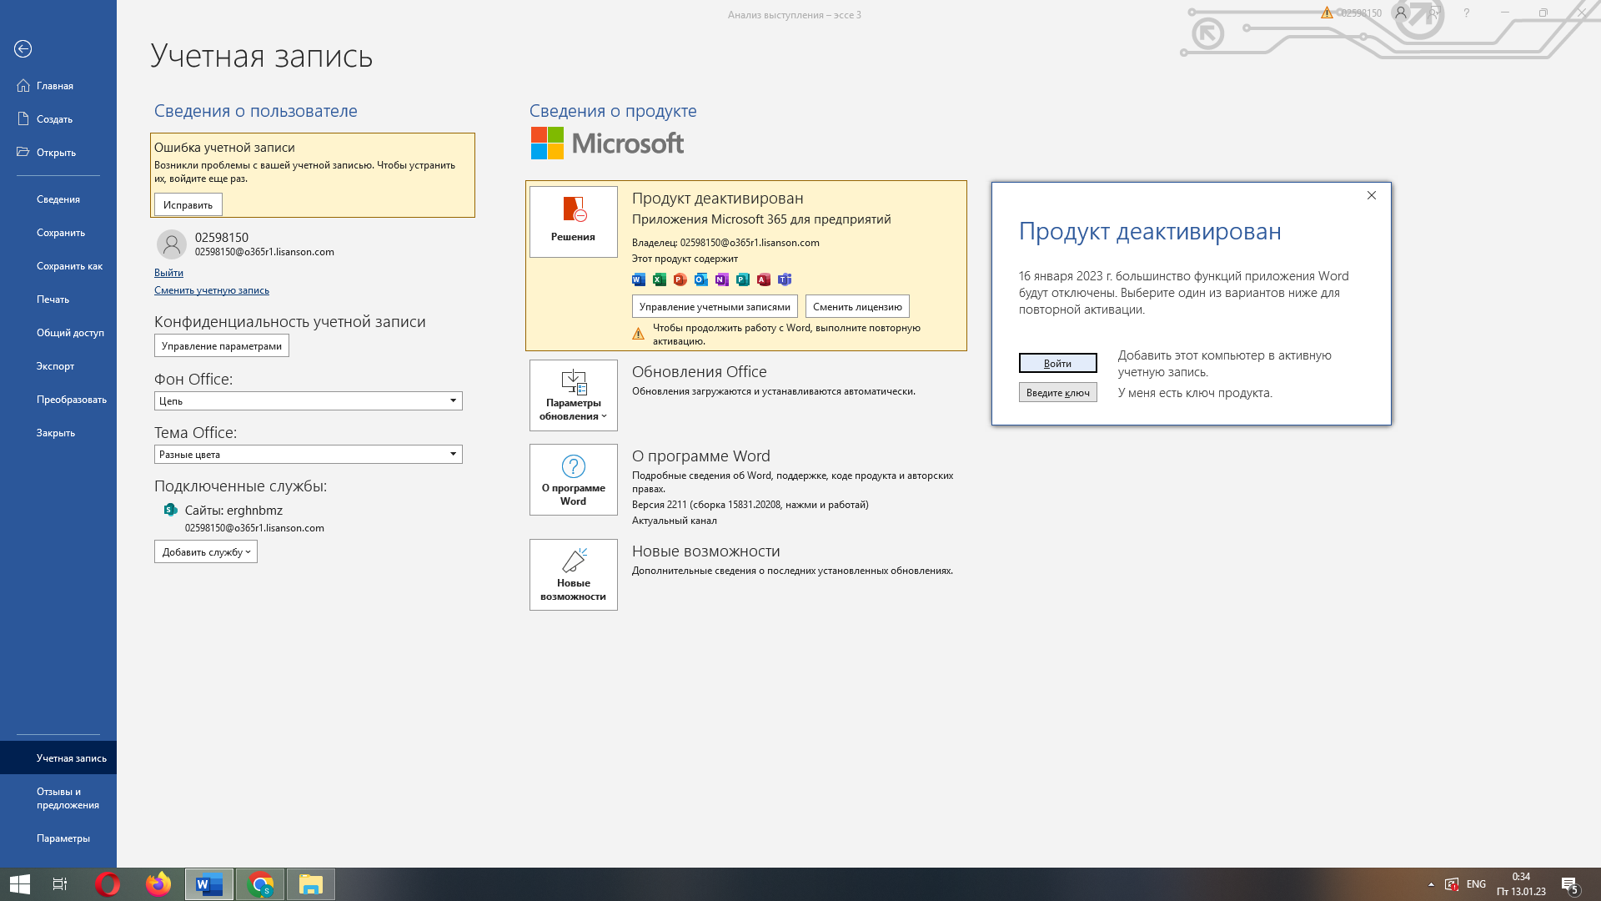The width and height of the screenshot is (1601, 901).
Task: Open the Открыть page
Action: point(58,153)
